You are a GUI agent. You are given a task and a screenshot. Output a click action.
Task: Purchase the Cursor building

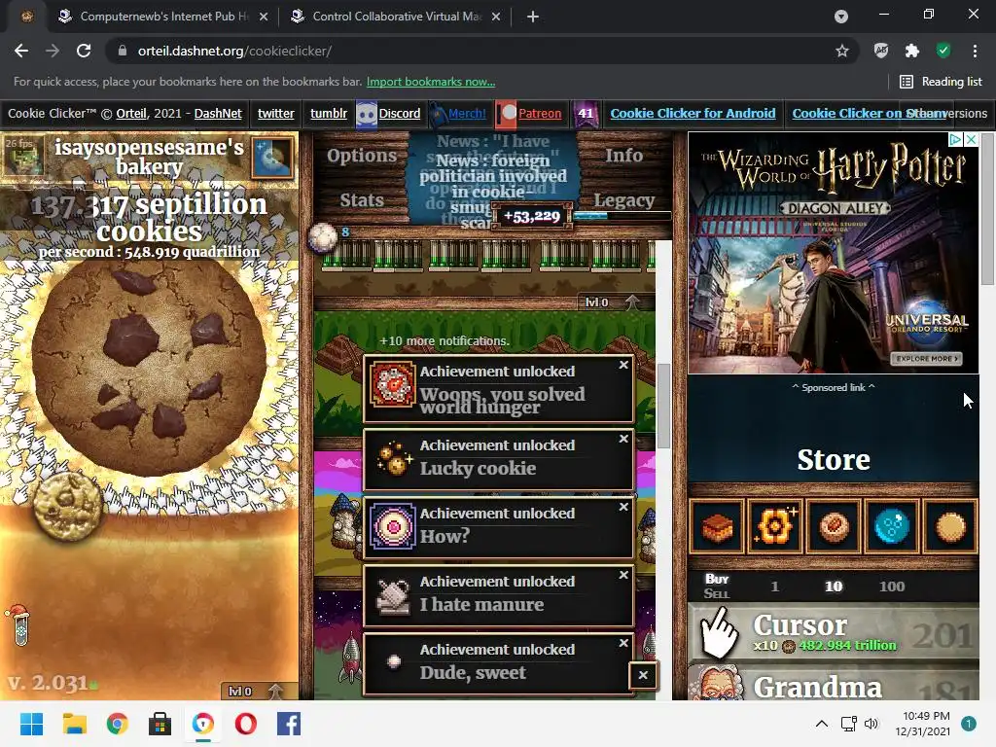pyautogui.click(x=834, y=634)
